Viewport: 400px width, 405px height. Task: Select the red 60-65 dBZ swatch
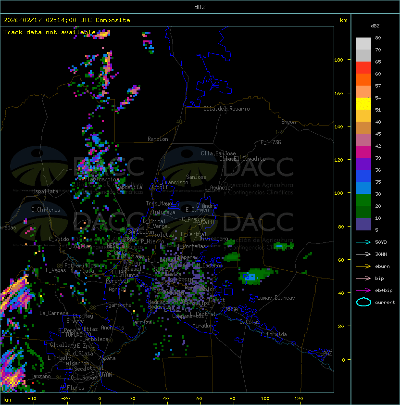[x=363, y=68]
